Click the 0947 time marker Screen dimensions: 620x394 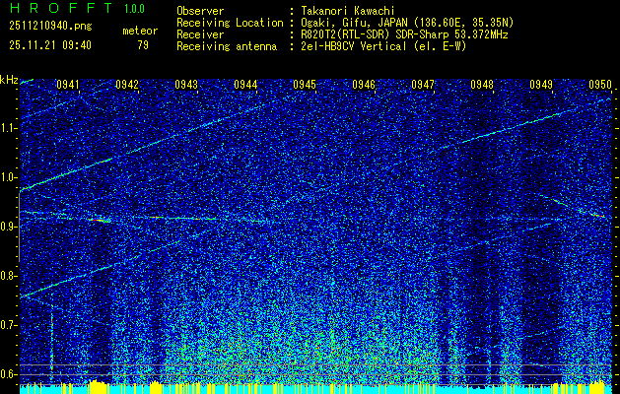[423, 85]
